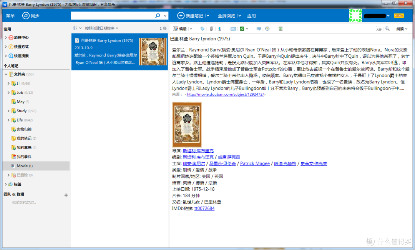
Task: Expand the 标签 tags item
Action: tap(6, 184)
